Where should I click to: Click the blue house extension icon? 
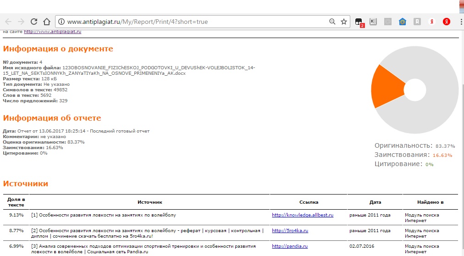click(x=402, y=22)
